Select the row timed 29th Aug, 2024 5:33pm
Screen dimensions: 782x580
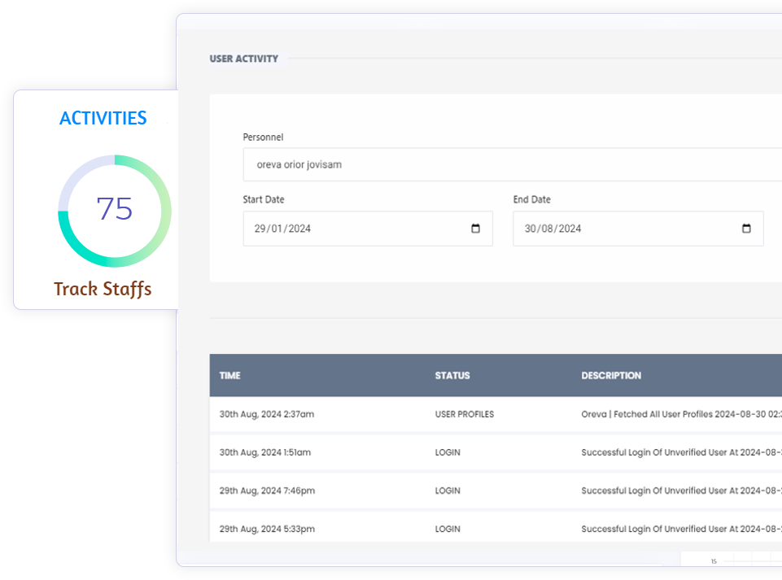coord(496,528)
